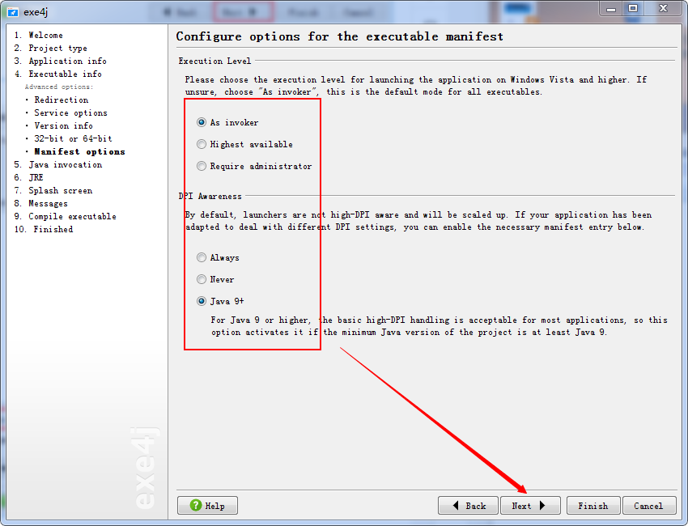Go to the "Compile executable" step
This screenshot has height=526, width=688.
coord(66,216)
